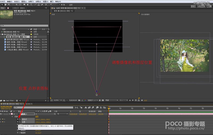Open the timeline Graph Editor icon
Screen dimensions: 213x135
[x=104, y=107]
